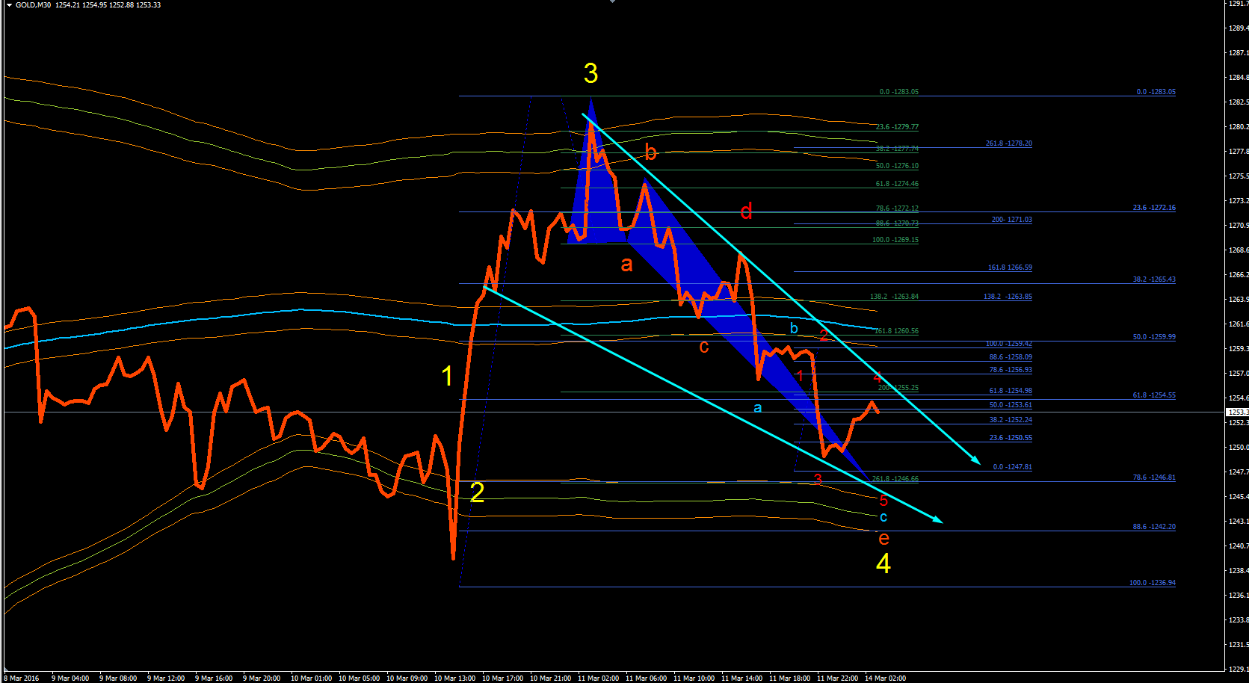Screen dimensions: 1249x683
Task: Click the GOLD,M30 chart title
Action: click(34, 5)
